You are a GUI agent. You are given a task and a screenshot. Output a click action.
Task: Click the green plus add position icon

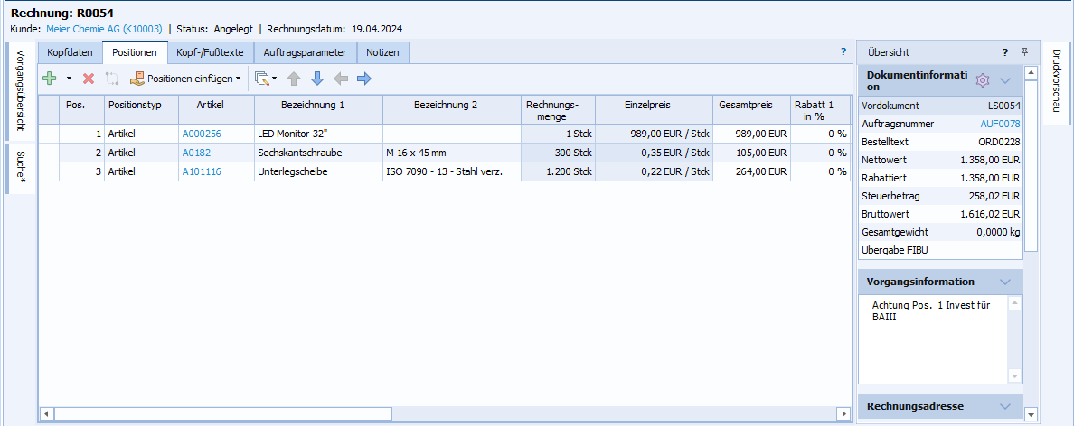click(50, 79)
